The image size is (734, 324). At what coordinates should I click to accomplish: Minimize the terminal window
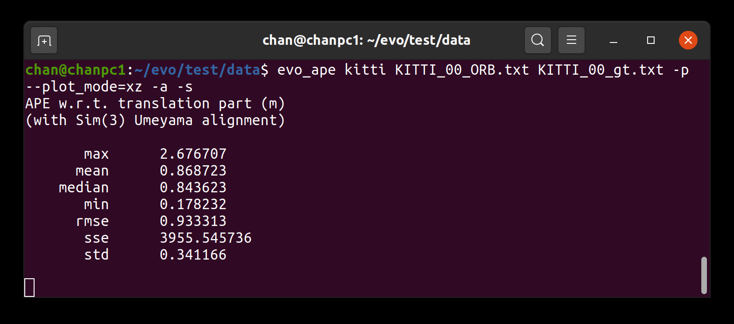[614, 41]
